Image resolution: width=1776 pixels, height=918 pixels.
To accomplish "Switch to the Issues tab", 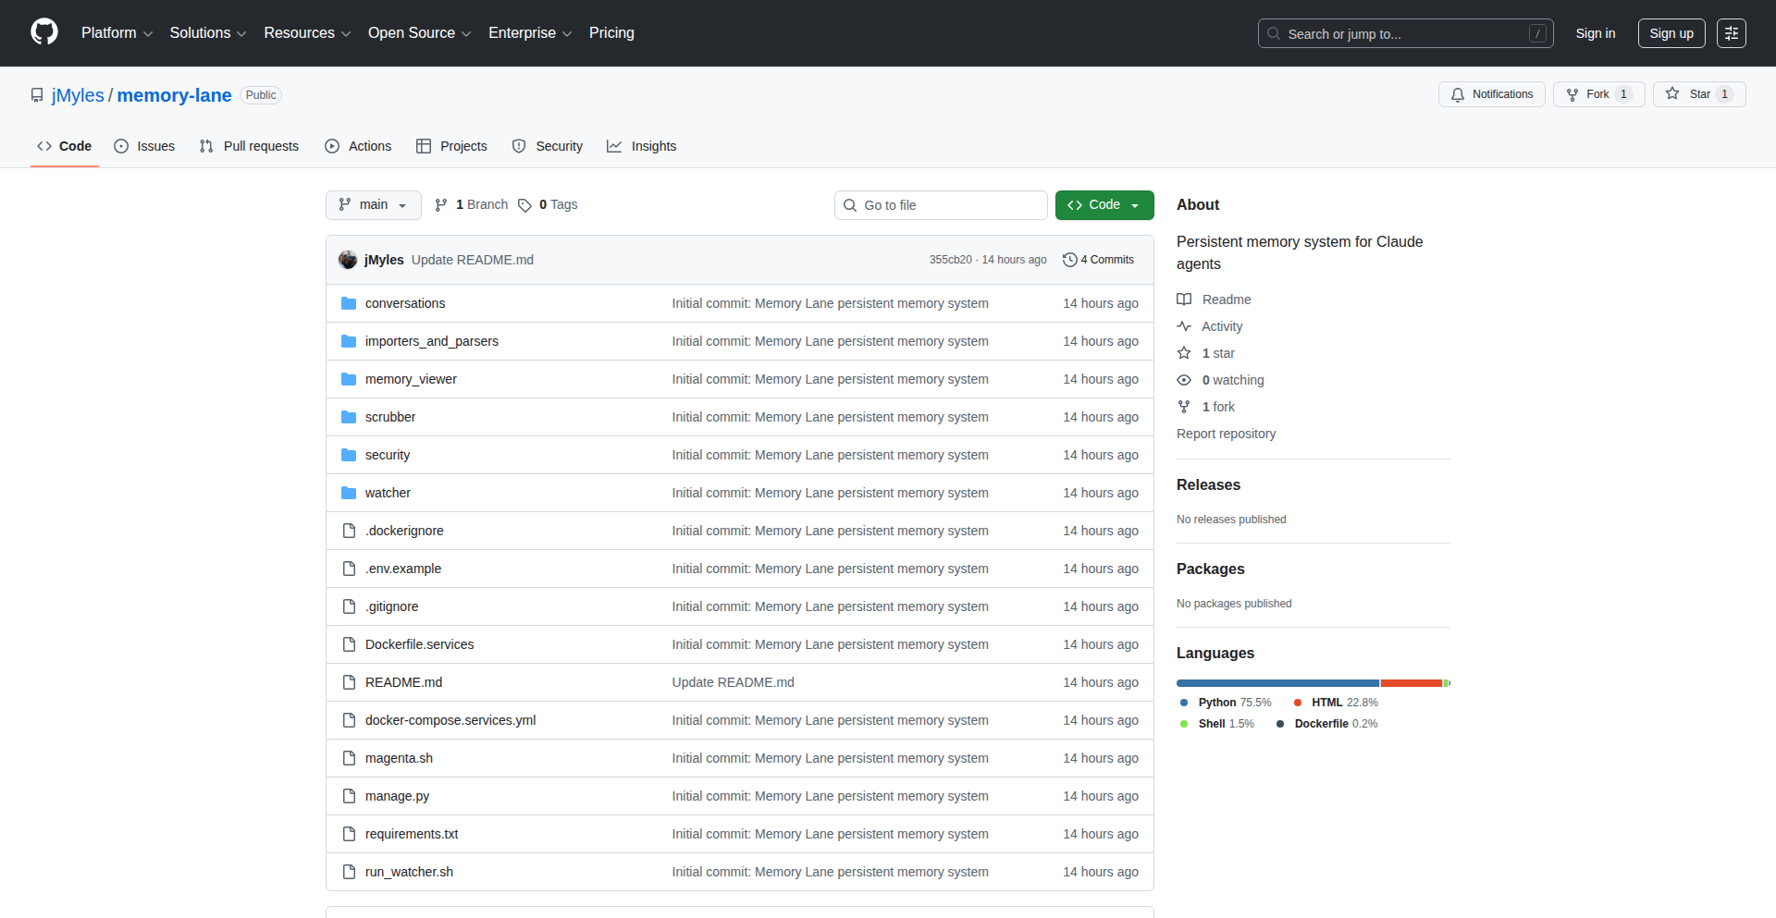I will point(144,146).
